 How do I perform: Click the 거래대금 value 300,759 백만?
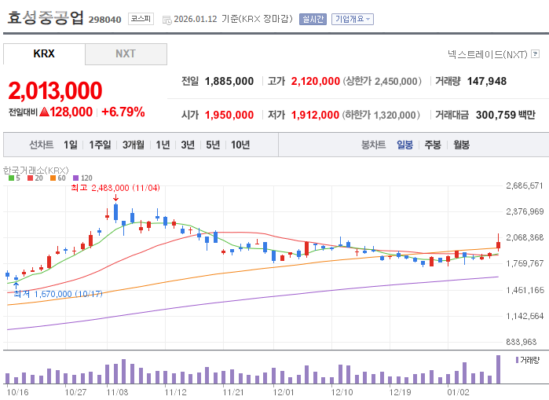point(506,115)
